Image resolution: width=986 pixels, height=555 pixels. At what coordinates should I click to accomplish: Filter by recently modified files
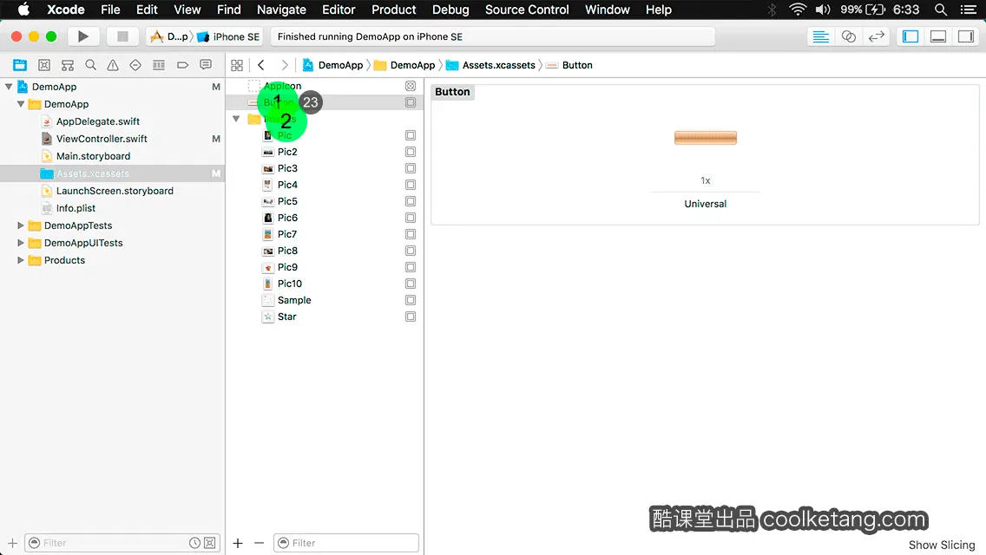[195, 543]
